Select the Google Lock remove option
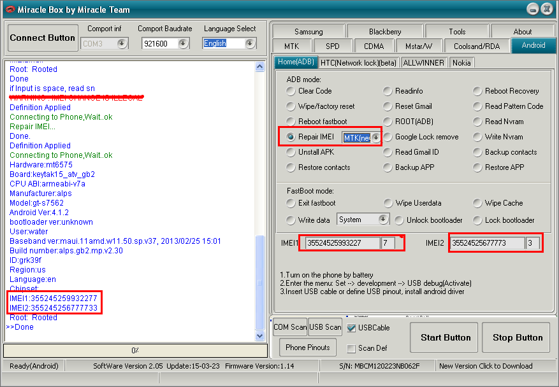The height and width of the screenshot is (387, 559). [x=421, y=137]
